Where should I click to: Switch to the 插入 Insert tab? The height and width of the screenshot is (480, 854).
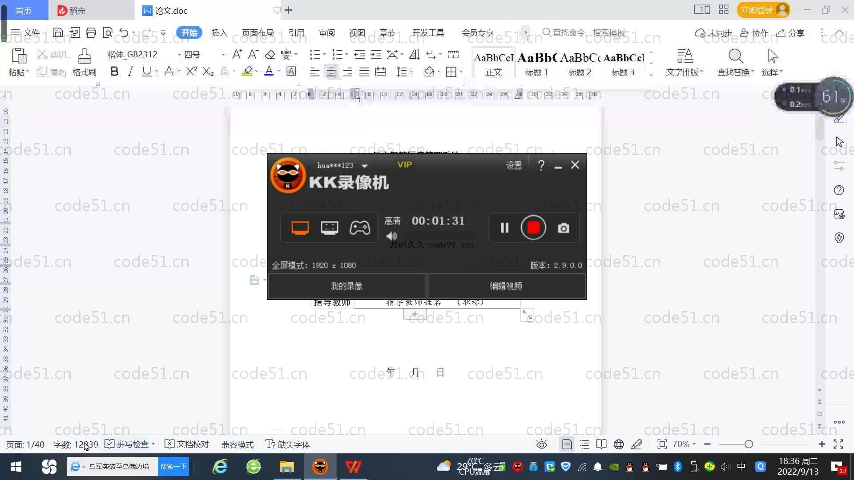tap(219, 33)
